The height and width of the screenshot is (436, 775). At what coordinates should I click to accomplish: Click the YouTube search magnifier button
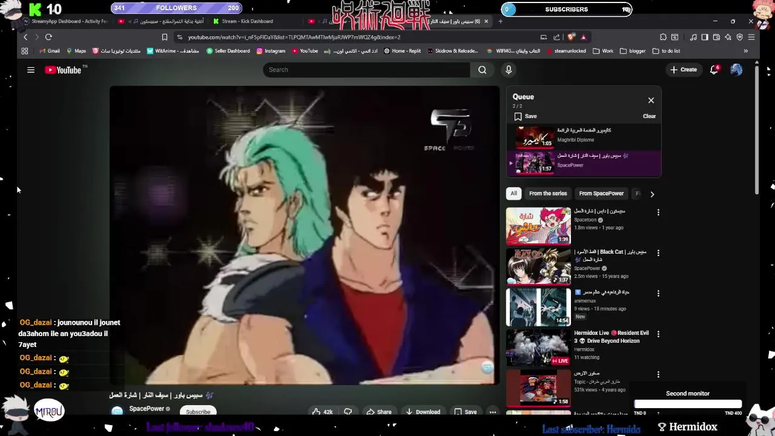[x=482, y=70]
